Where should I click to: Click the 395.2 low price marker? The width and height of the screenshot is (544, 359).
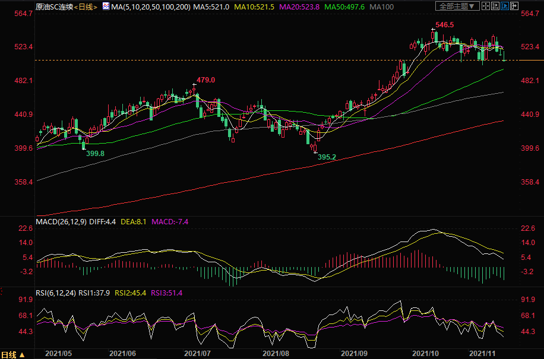(327, 157)
